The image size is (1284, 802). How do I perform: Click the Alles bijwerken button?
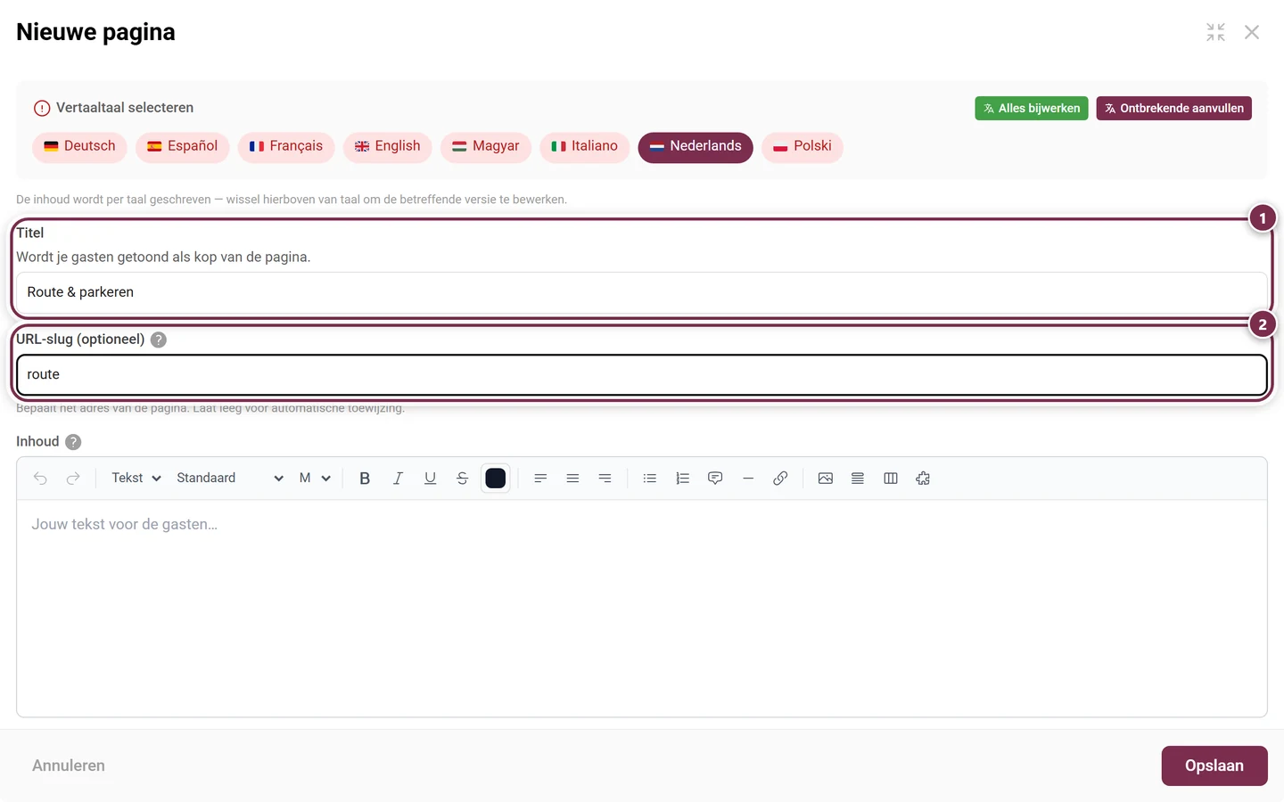point(1032,109)
